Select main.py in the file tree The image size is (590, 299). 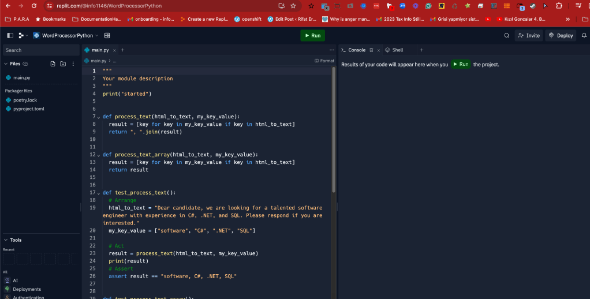tap(21, 78)
